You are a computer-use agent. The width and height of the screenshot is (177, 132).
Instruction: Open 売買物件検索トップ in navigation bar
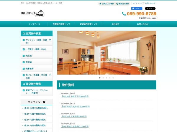[x=61, y=24]
